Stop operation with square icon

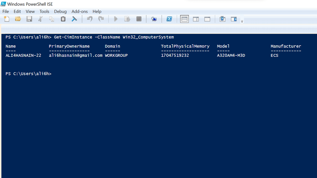(139, 19)
